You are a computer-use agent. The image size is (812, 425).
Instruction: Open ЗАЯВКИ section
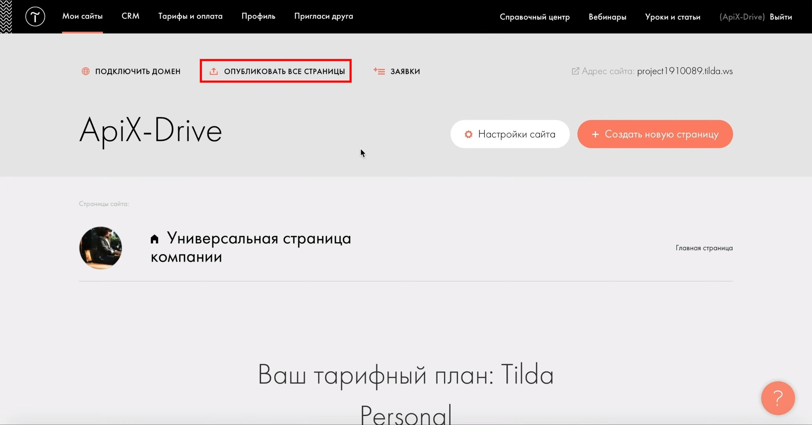(x=405, y=71)
